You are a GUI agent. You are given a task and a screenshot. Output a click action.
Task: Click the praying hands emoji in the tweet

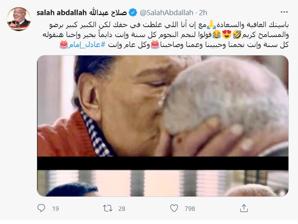211,25
